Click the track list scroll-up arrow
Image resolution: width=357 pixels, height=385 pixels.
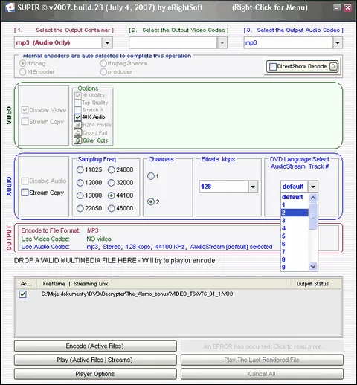313,198
